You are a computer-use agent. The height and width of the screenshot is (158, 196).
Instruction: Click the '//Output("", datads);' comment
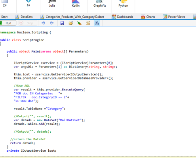coord(32,132)
